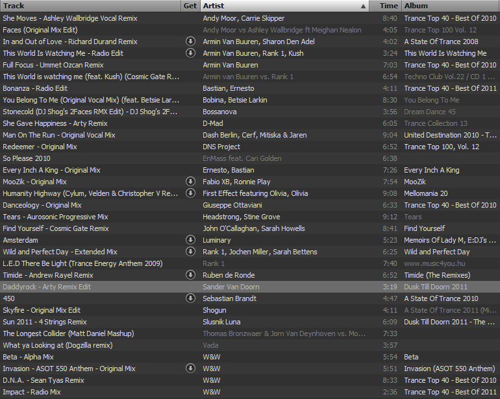The image size is (500, 399).
Task: Open album A State Of Trance 2010
Action: [441, 298]
